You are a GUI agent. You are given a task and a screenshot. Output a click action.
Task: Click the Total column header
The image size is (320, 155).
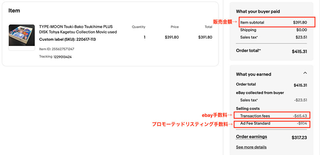(208, 27)
